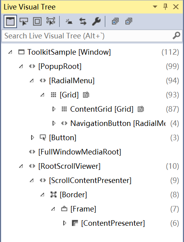Focus the Search Live Visual Tree field
This screenshot has width=184, height=242.
pyautogui.click(x=92, y=36)
